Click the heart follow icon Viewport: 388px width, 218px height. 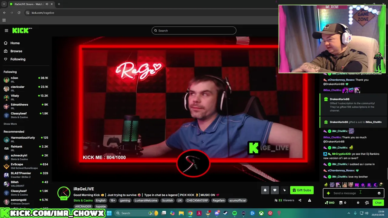point(275,190)
